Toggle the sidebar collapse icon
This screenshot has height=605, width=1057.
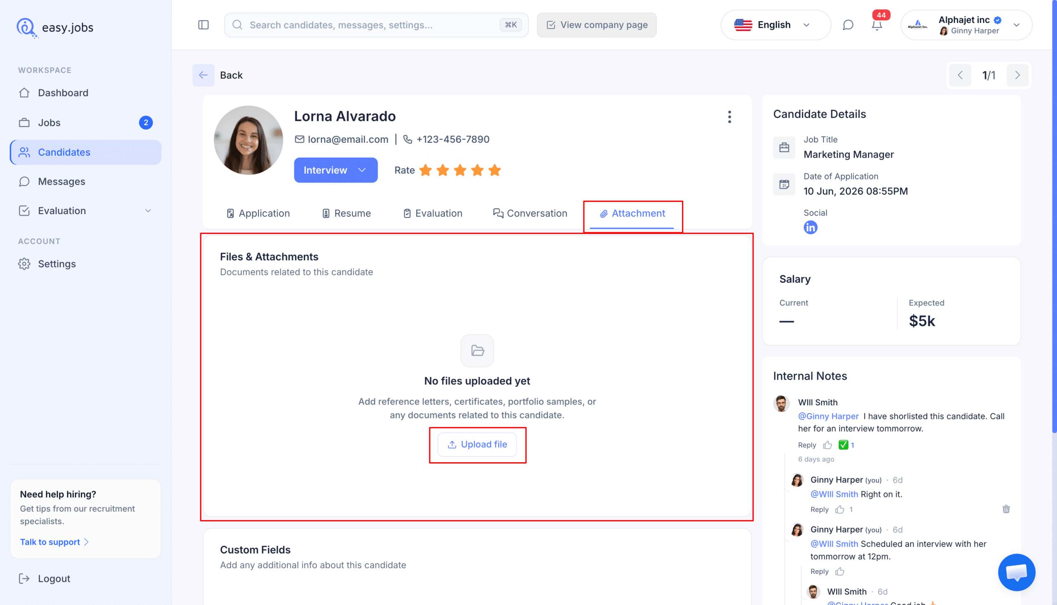tap(203, 25)
